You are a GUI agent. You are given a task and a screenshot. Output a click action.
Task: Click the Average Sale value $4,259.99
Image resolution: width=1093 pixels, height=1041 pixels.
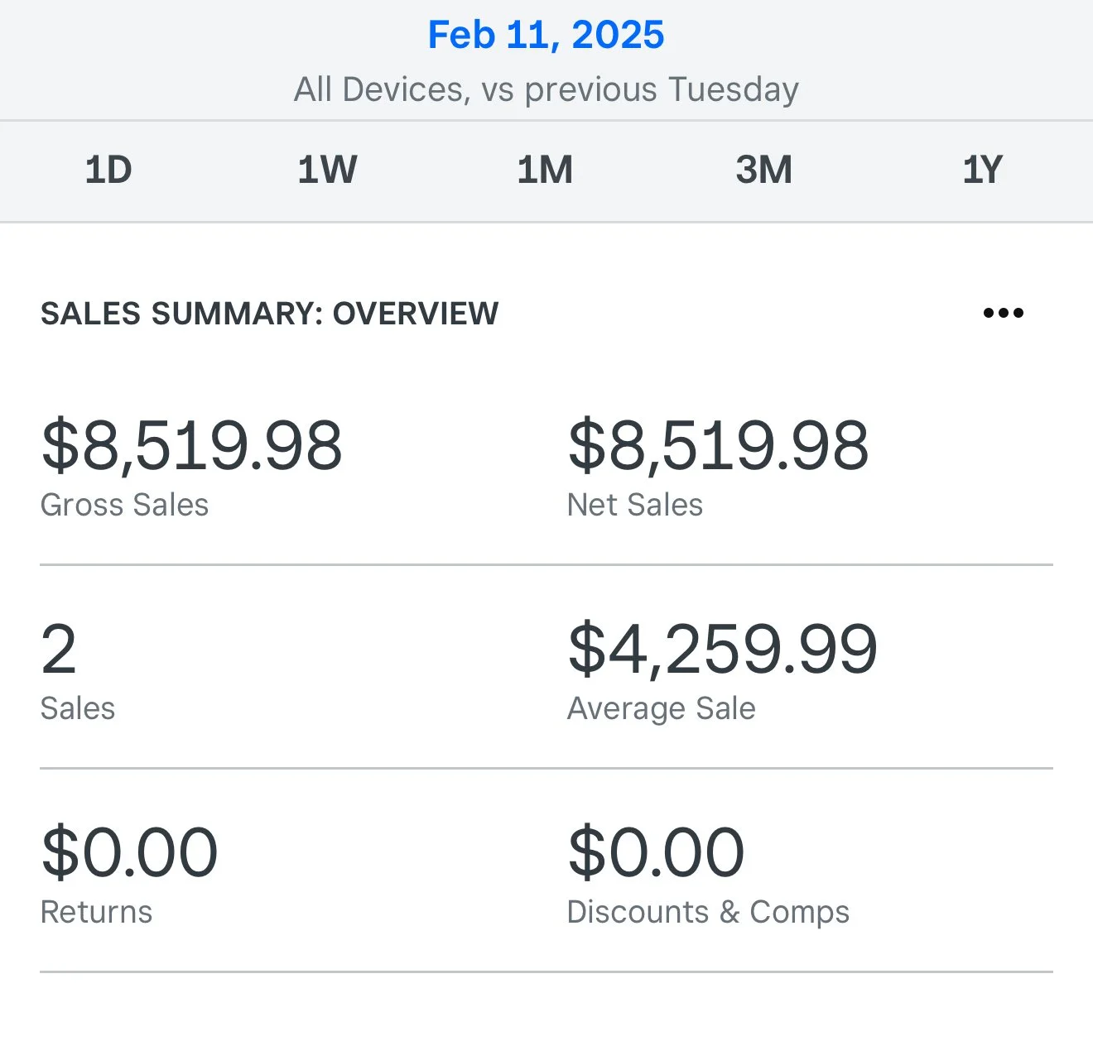point(722,650)
